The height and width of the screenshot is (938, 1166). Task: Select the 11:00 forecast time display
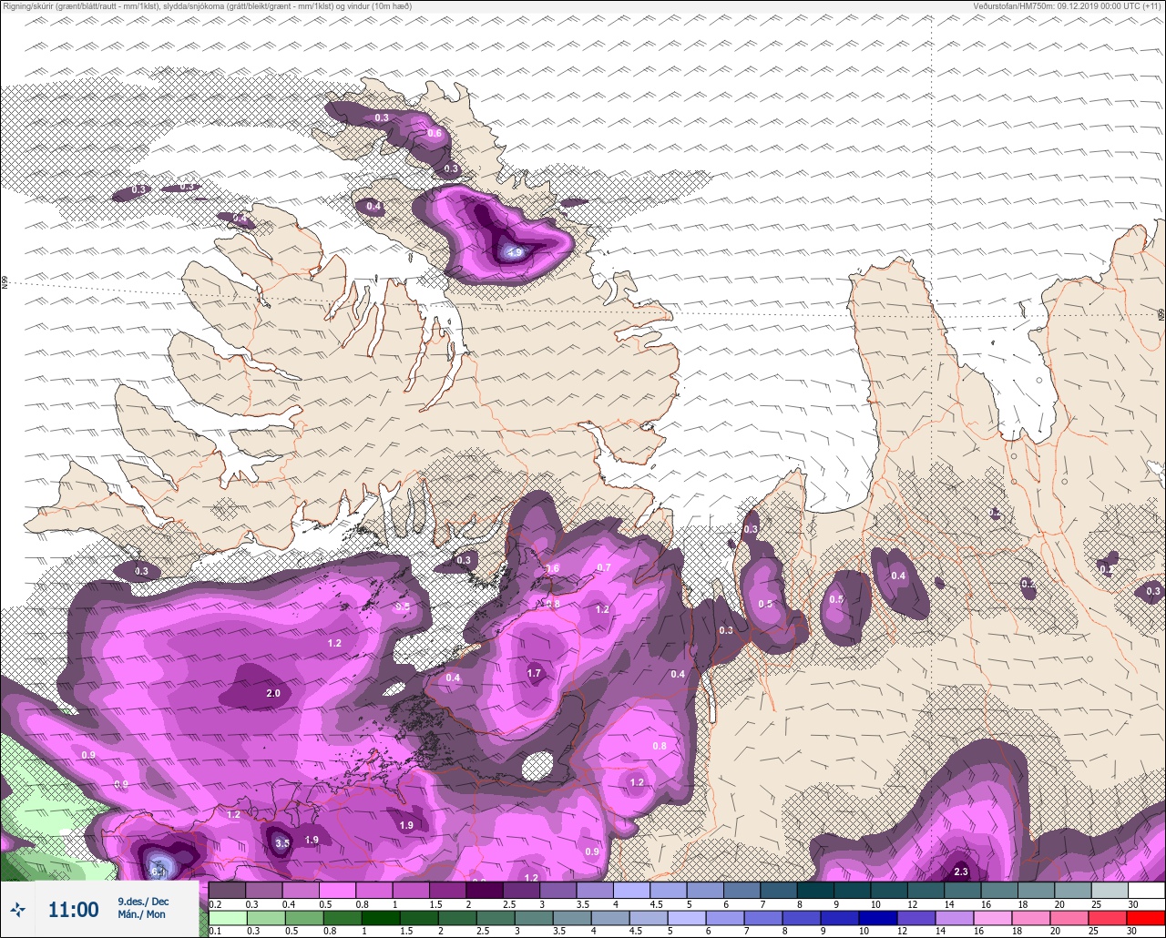(73, 909)
